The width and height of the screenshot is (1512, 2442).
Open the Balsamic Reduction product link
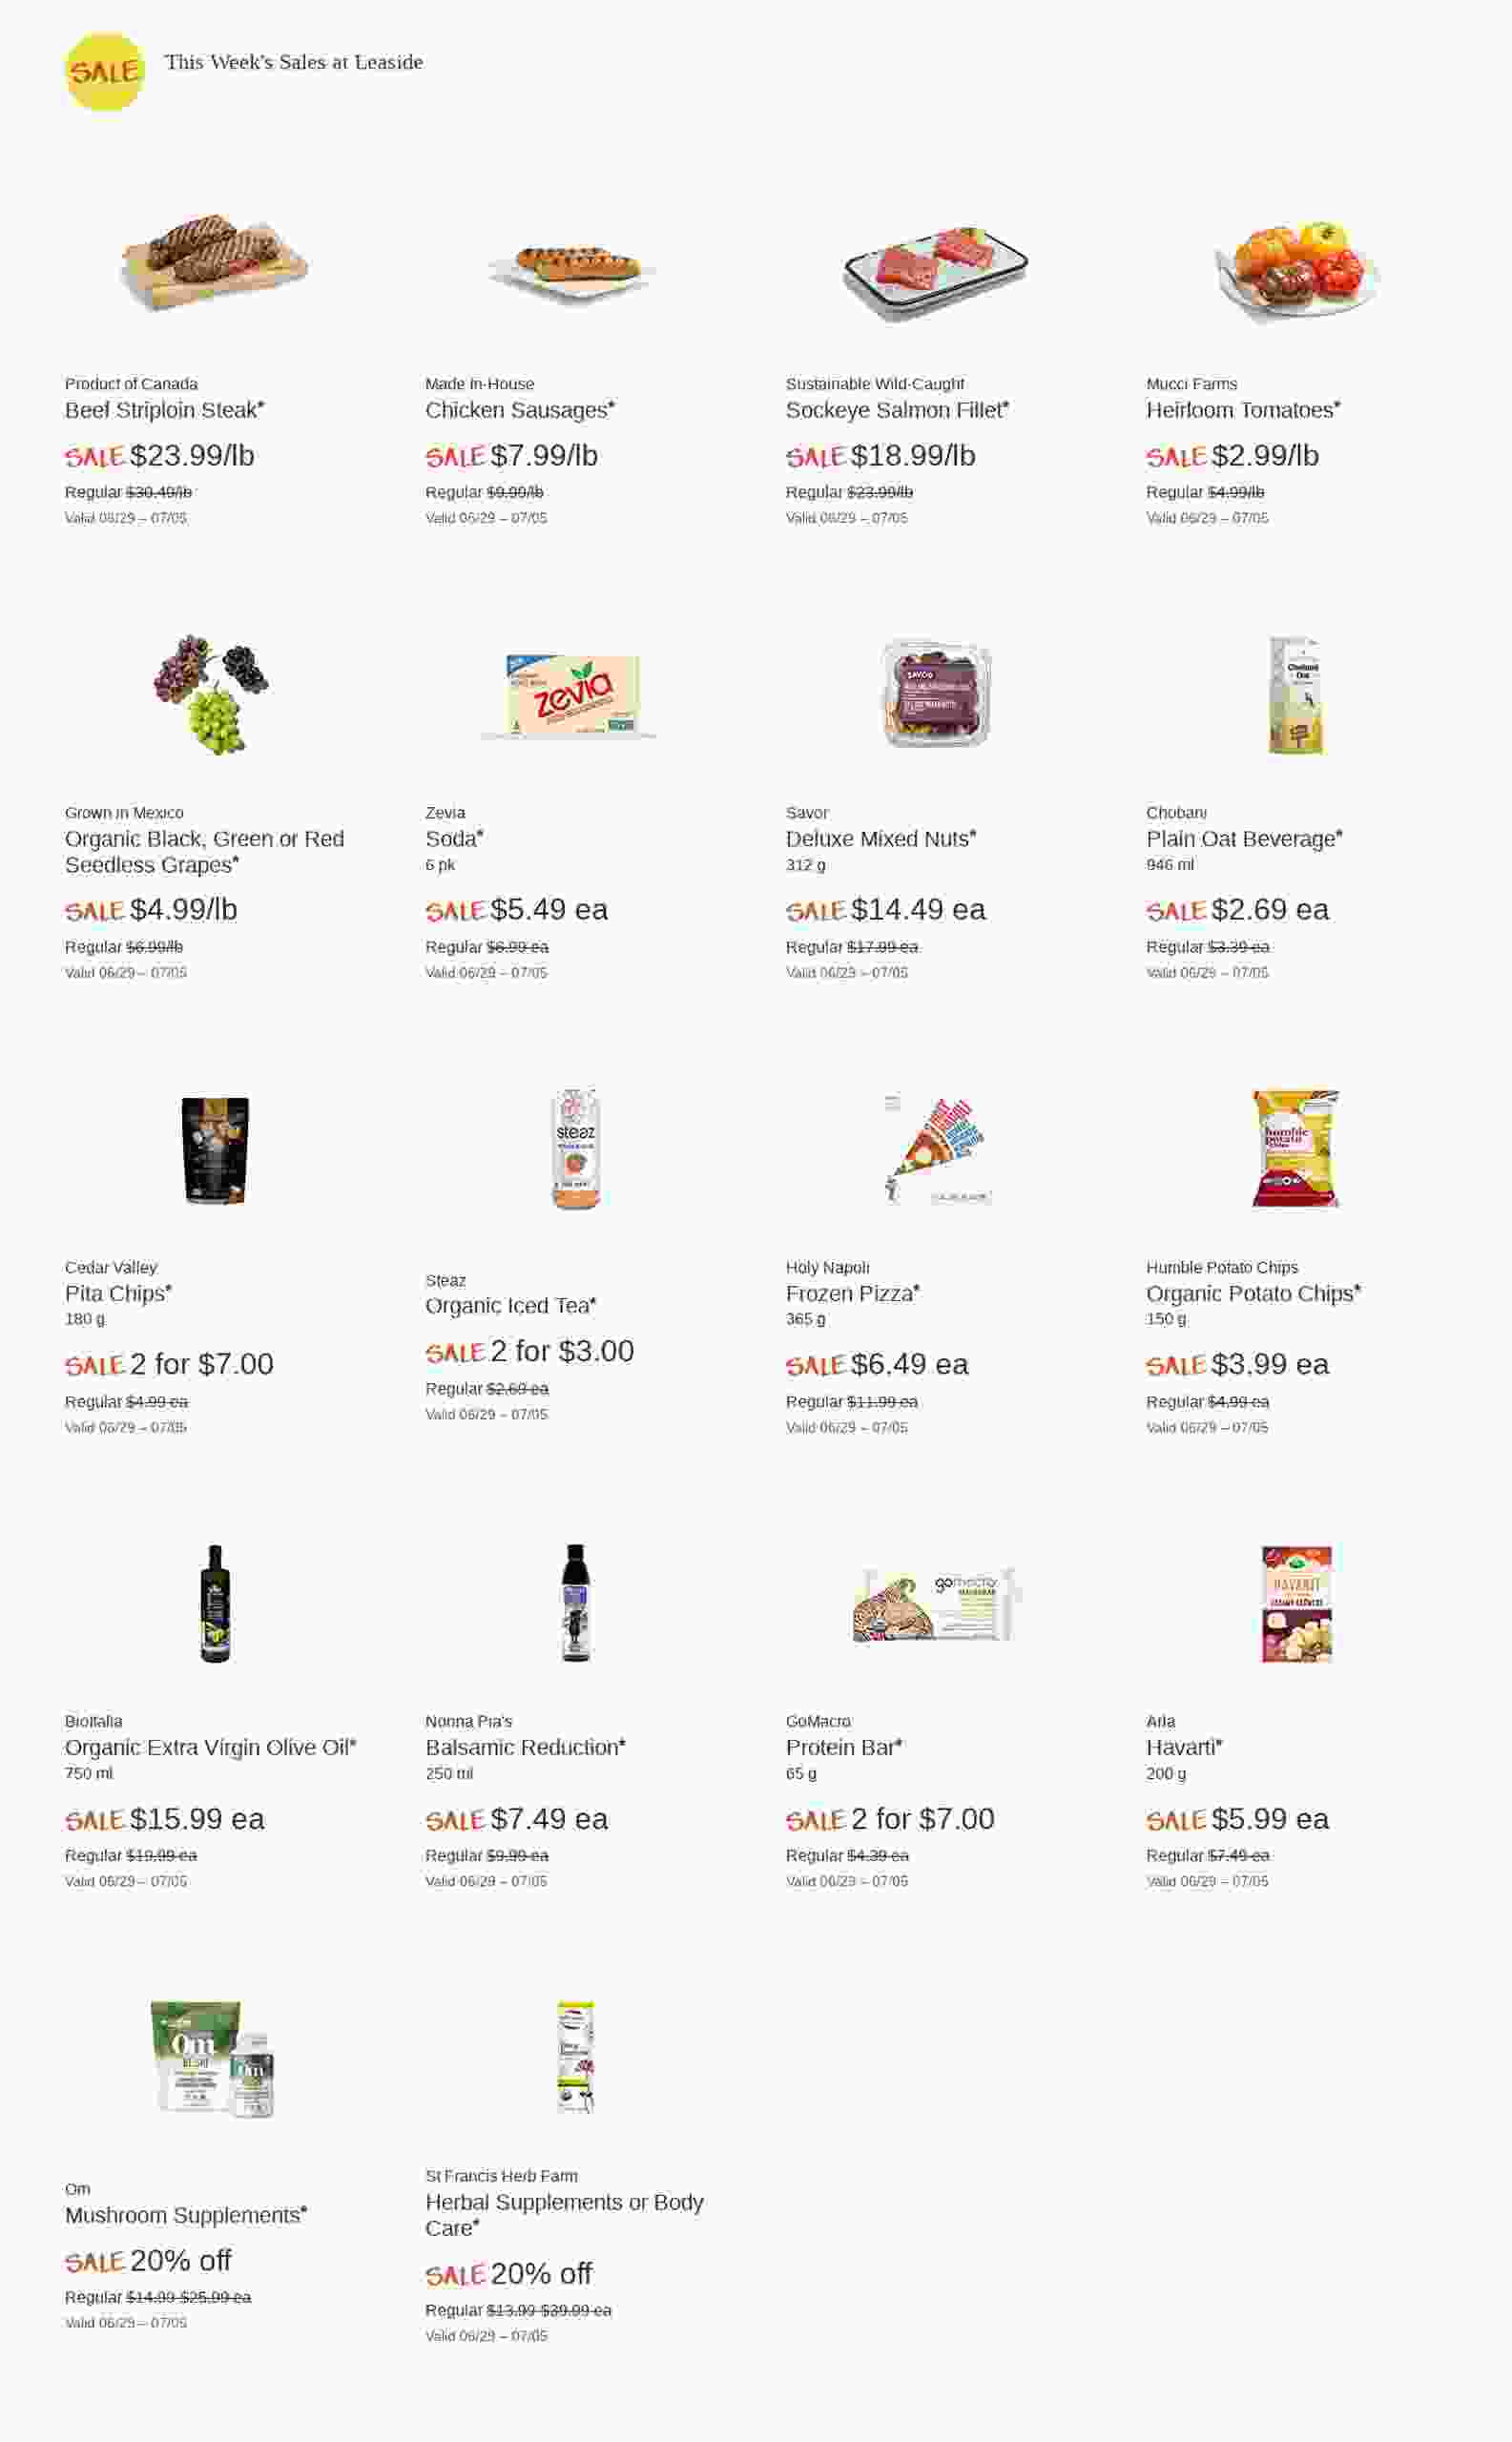click(x=524, y=1747)
